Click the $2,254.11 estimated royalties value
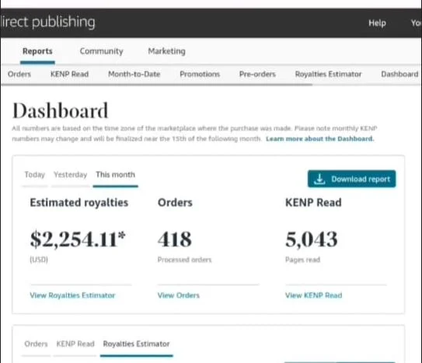 [78, 239]
